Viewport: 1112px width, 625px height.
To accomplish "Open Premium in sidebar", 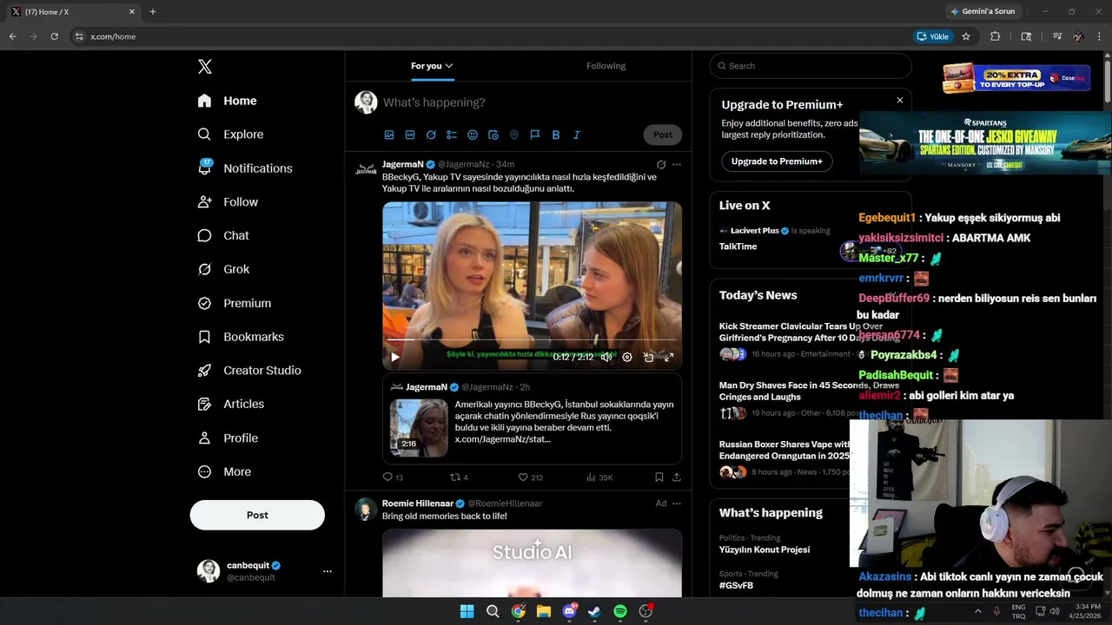I will pyautogui.click(x=235, y=303).
